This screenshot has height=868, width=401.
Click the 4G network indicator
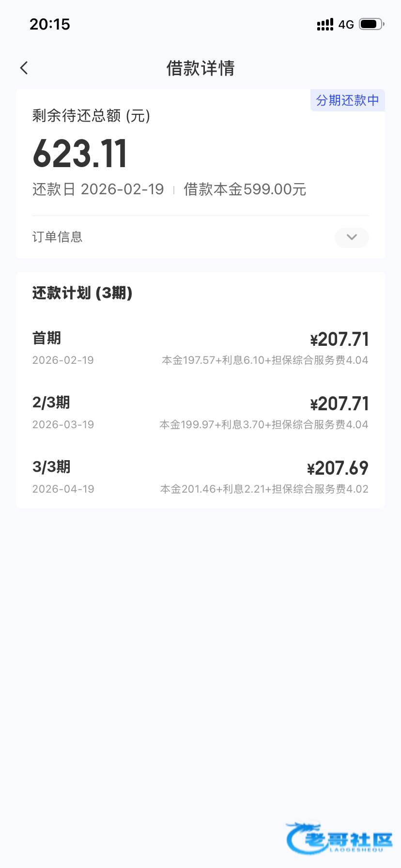point(346,25)
